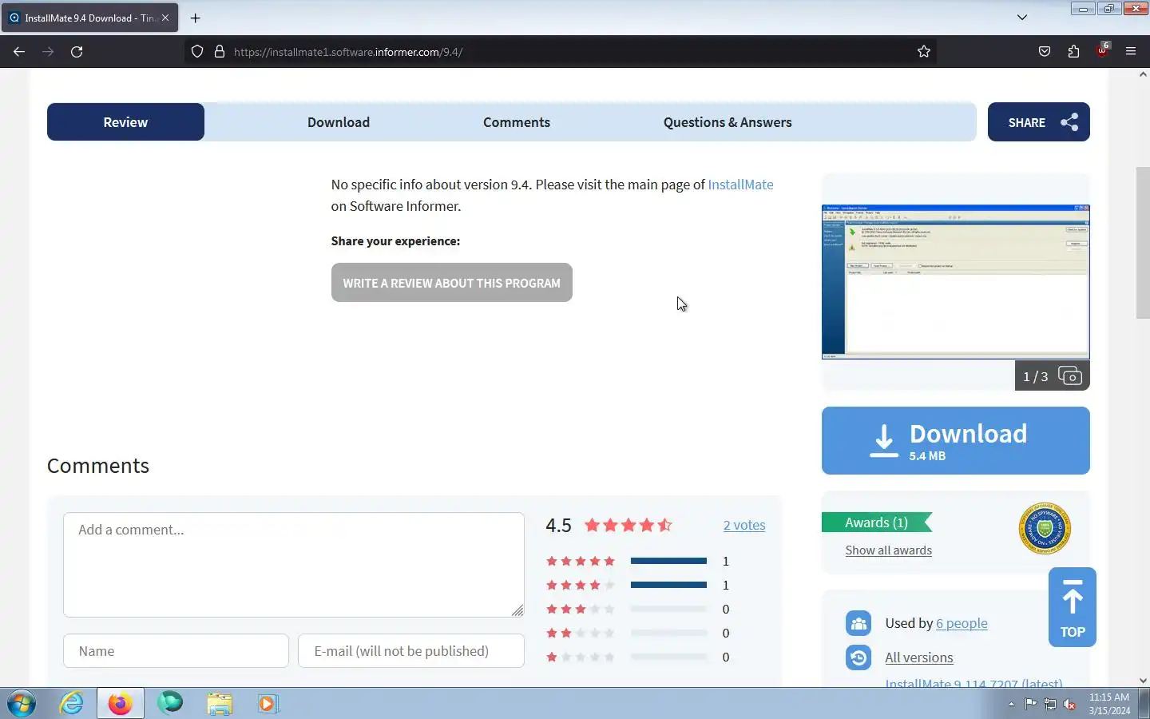Click the Comments section heading

tap(98, 466)
